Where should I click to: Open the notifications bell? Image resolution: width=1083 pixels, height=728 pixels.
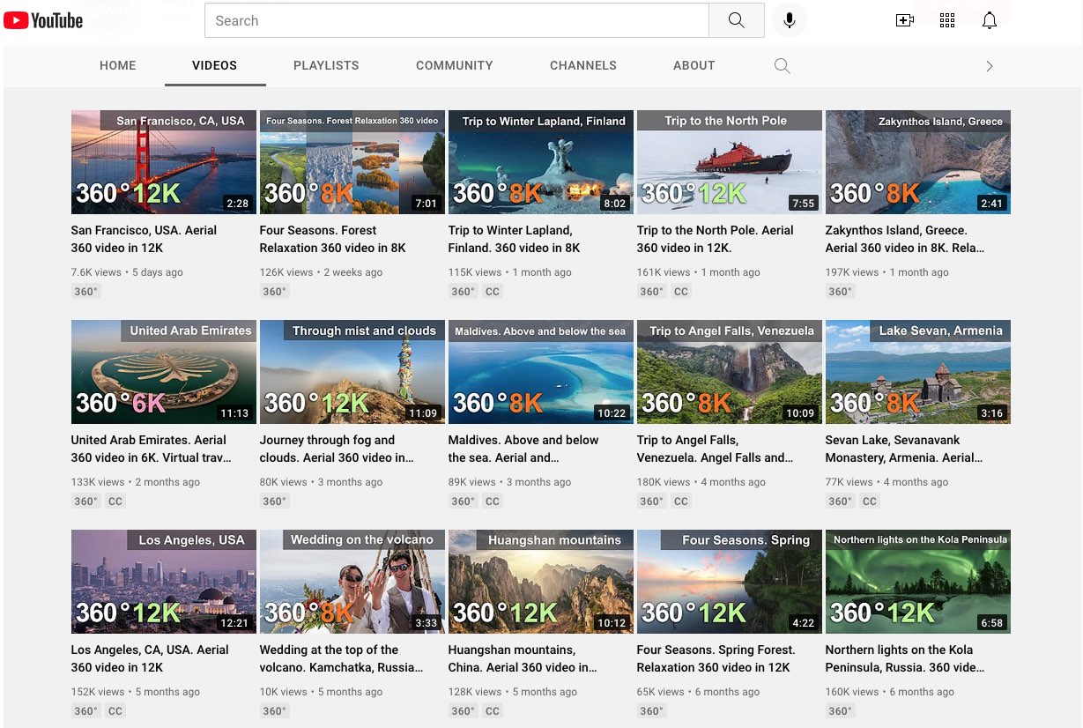coord(990,20)
